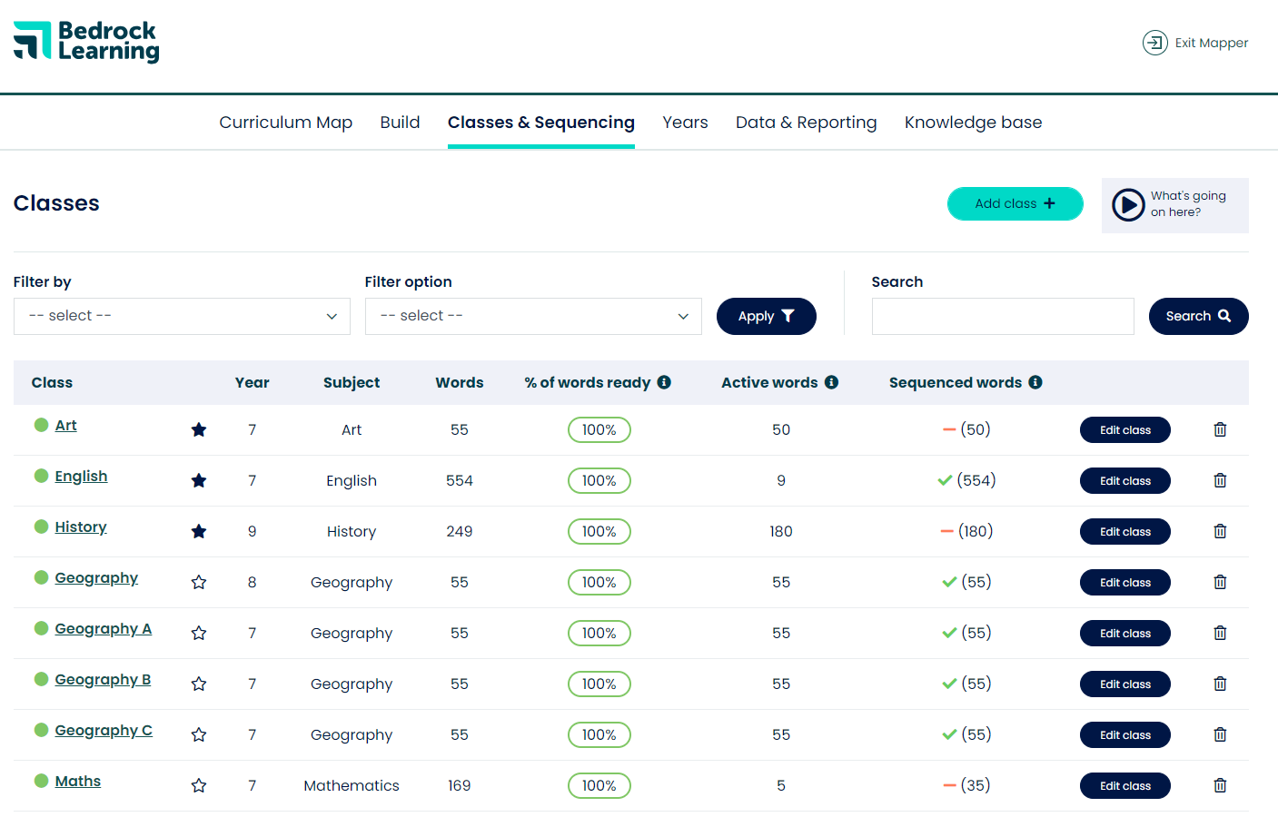Delete Geography C via trash icon
1278x817 pixels.
click(x=1220, y=734)
